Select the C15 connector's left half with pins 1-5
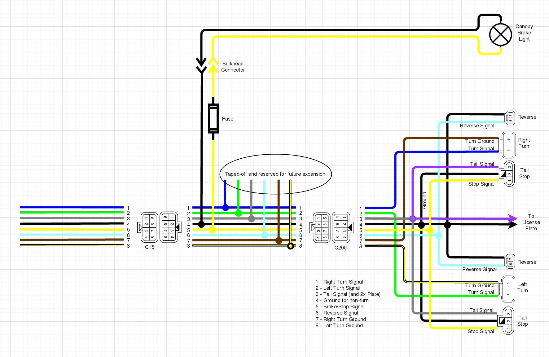This screenshot has width=549, height=357. [x=148, y=227]
